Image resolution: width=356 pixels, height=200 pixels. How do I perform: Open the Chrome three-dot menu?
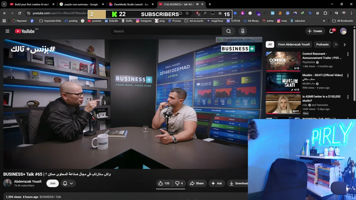click(352, 13)
